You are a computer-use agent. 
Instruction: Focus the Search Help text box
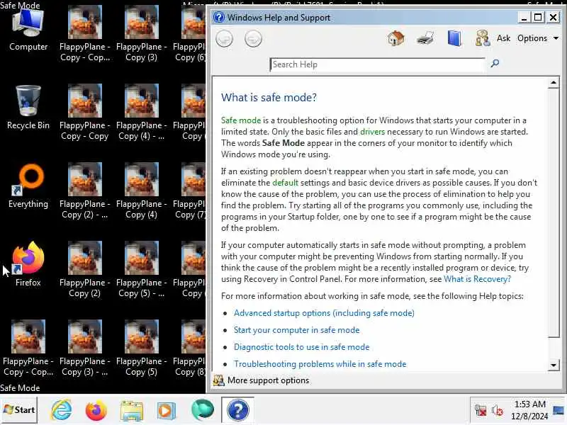[377, 64]
